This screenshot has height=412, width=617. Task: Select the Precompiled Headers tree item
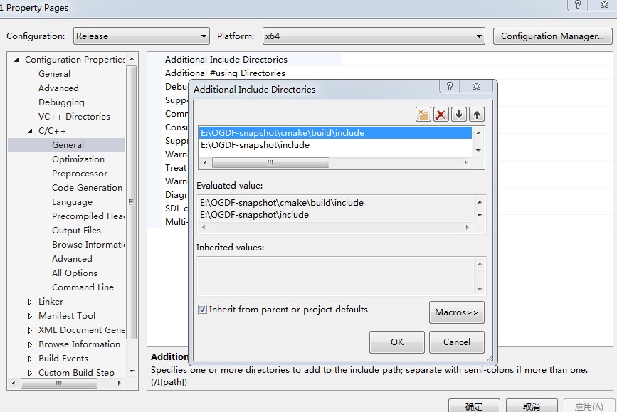(88, 216)
